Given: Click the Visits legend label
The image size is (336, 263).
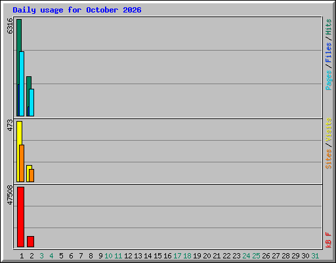Looking at the screenshot, I should tap(329, 130).
